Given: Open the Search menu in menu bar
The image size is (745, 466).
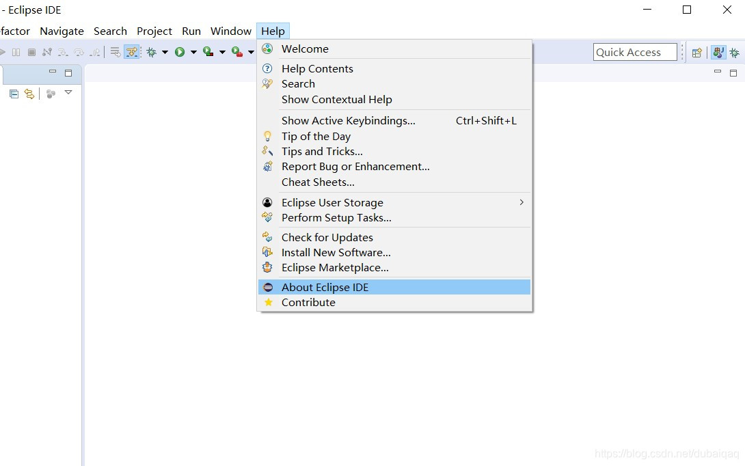Looking at the screenshot, I should pyautogui.click(x=110, y=31).
